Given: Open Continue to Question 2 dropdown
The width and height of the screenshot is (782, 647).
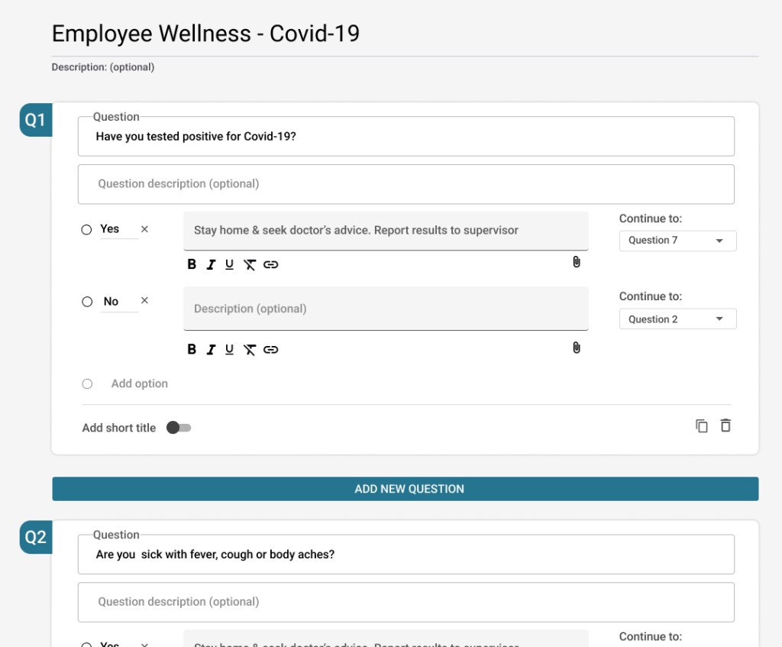Looking at the screenshot, I should coord(677,319).
